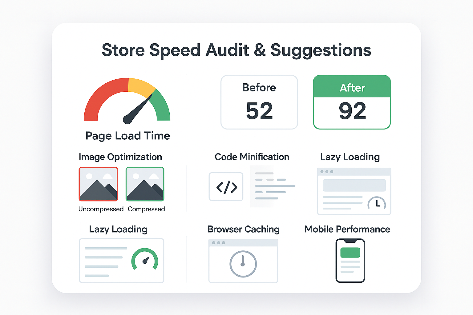
Task: Click the Code Minification code brackets icon
Action: (x=226, y=187)
